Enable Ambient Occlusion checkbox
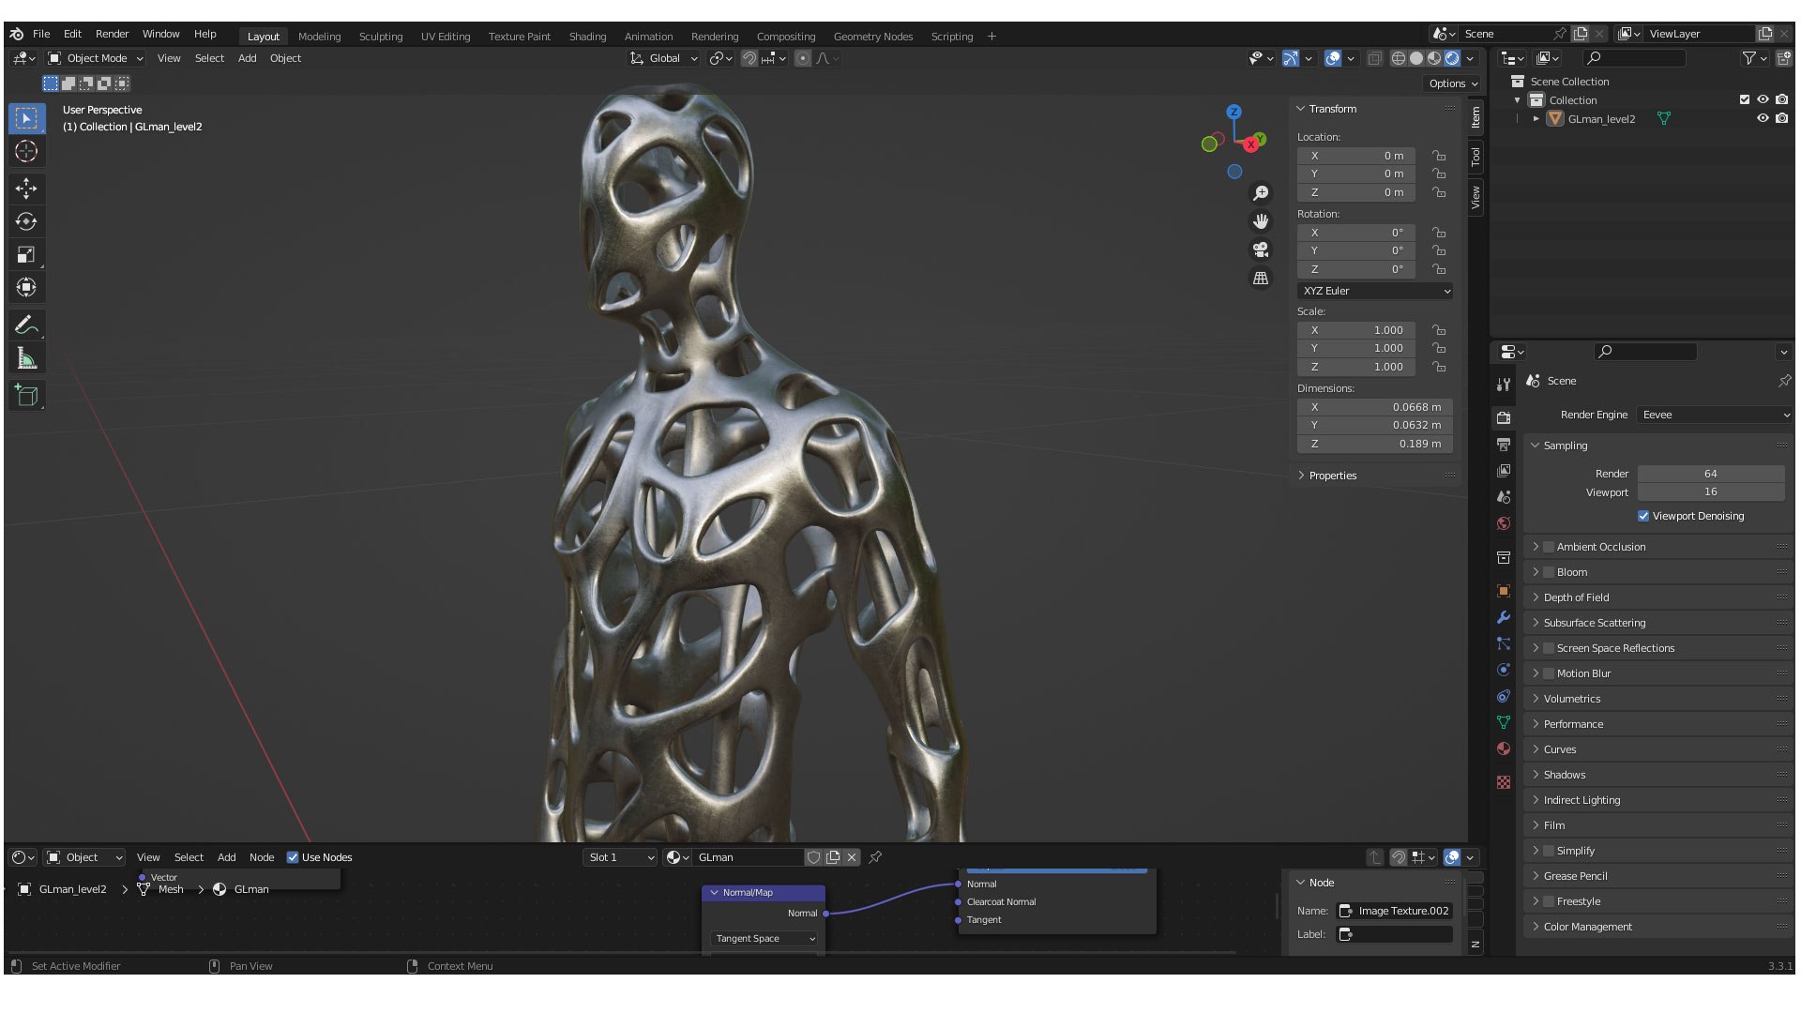Image resolution: width=1801 pixels, height=1013 pixels. [1549, 547]
